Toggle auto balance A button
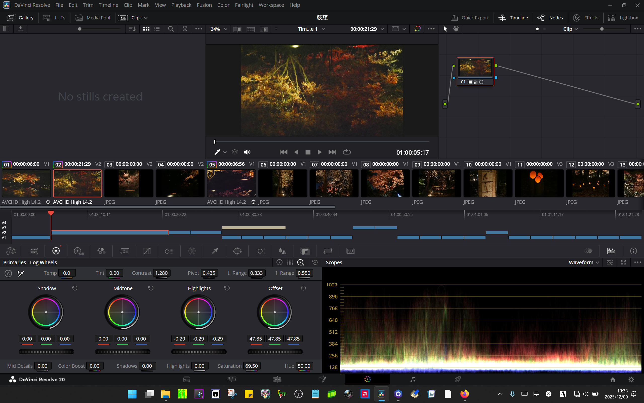Viewport: 644px width, 403px height. (8, 273)
